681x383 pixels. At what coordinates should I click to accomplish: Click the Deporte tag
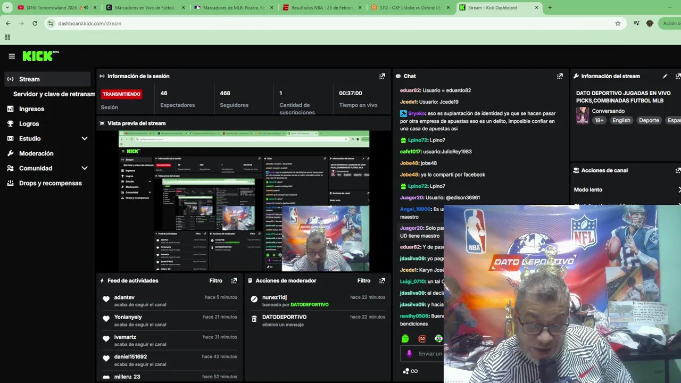coord(649,120)
